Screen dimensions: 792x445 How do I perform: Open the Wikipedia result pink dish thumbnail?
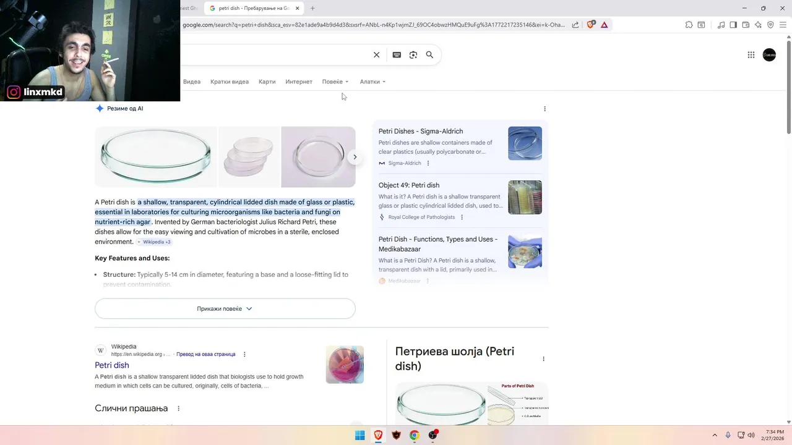[345, 365]
